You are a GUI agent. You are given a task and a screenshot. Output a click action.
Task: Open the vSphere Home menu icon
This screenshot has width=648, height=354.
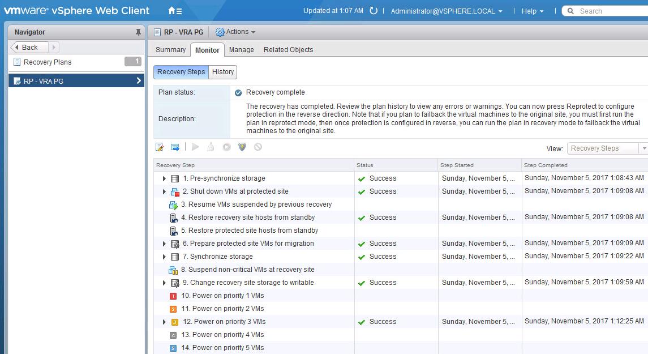[175, 11]
